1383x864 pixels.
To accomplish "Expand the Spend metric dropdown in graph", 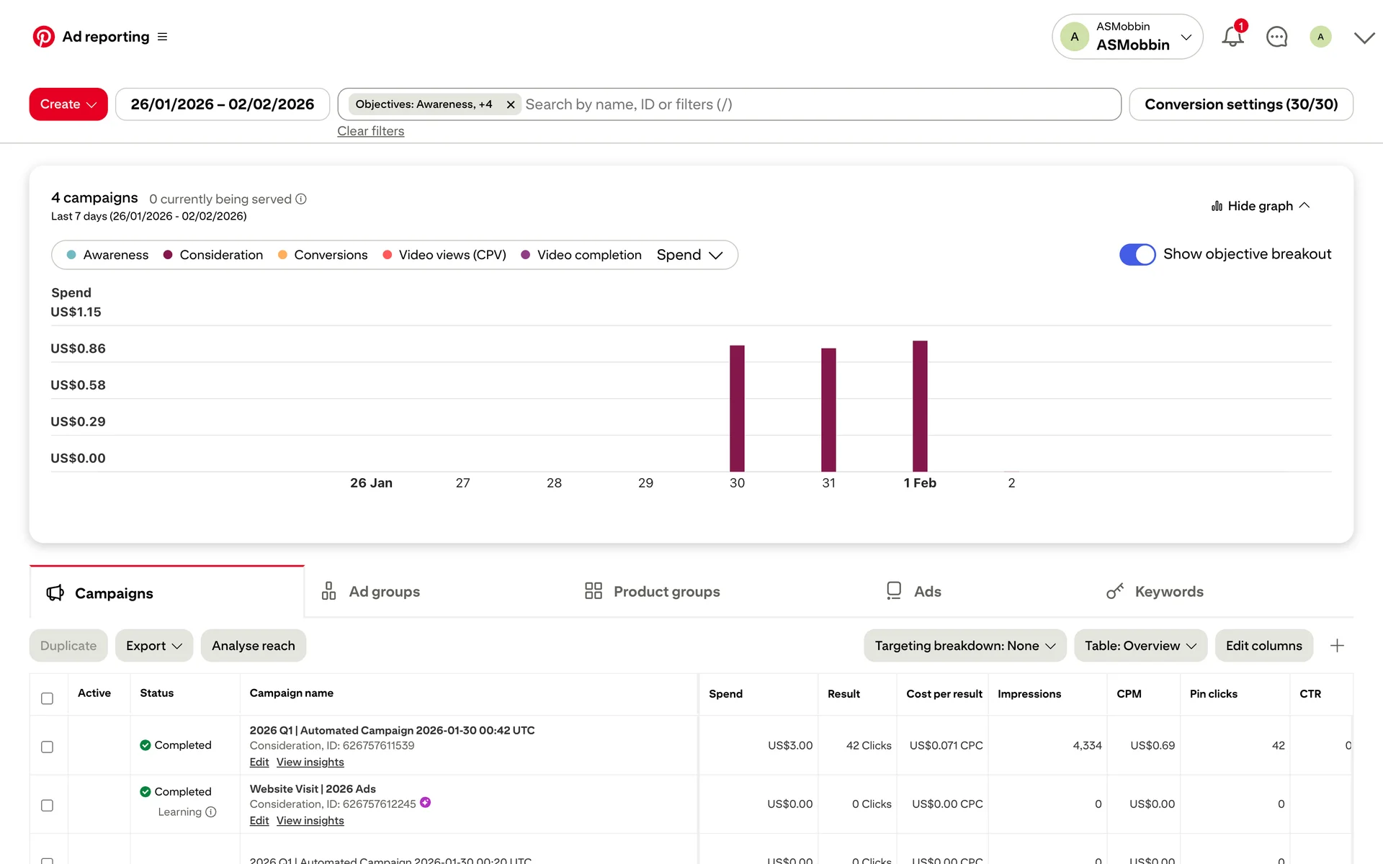I will (x=689, y=255).
